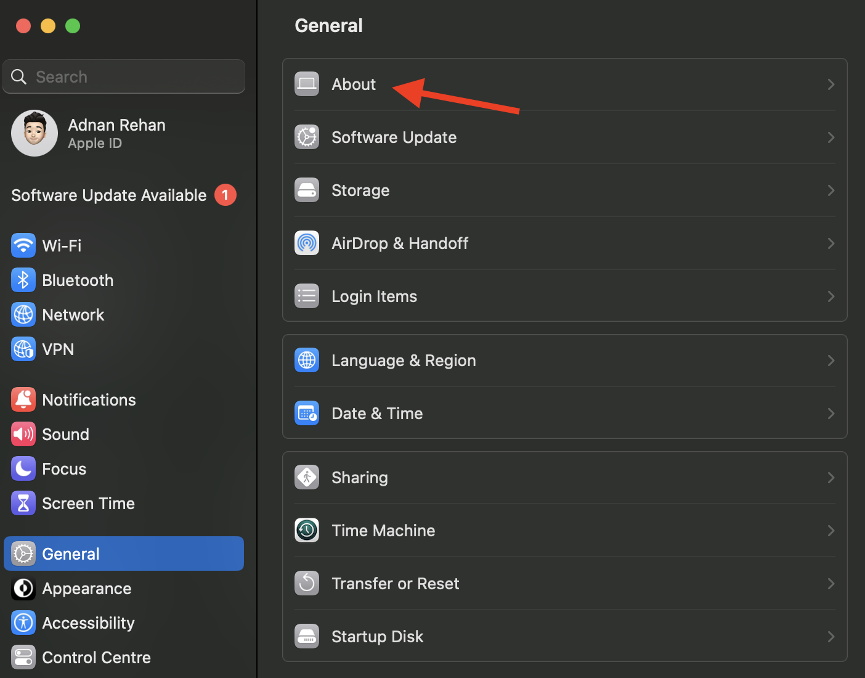Click the Storage drive icon
Image resolution: width=865 pixels, height=678 pixels.
pyautogui.click(x=307, y=190)
